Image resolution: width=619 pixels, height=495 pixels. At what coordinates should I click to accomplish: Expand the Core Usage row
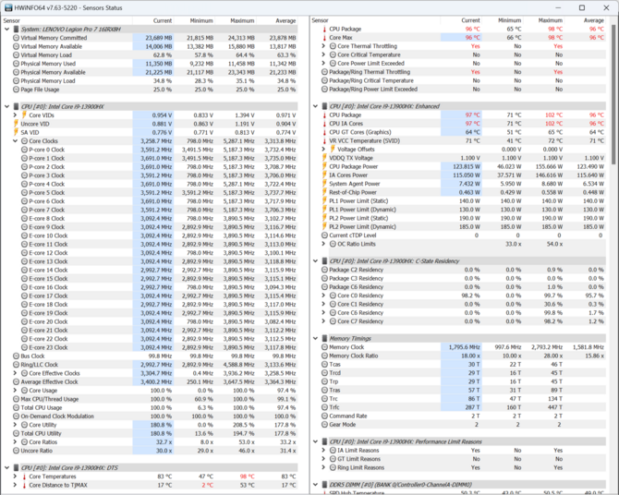(15, 391)
